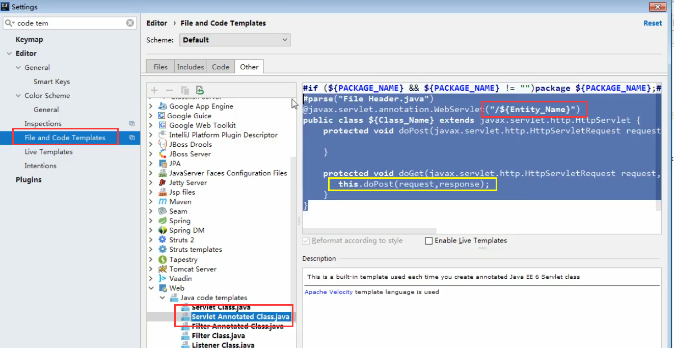674x348 pixels.
Task: Collapse the Editor section in sidebar
Action: pos(9,53)
